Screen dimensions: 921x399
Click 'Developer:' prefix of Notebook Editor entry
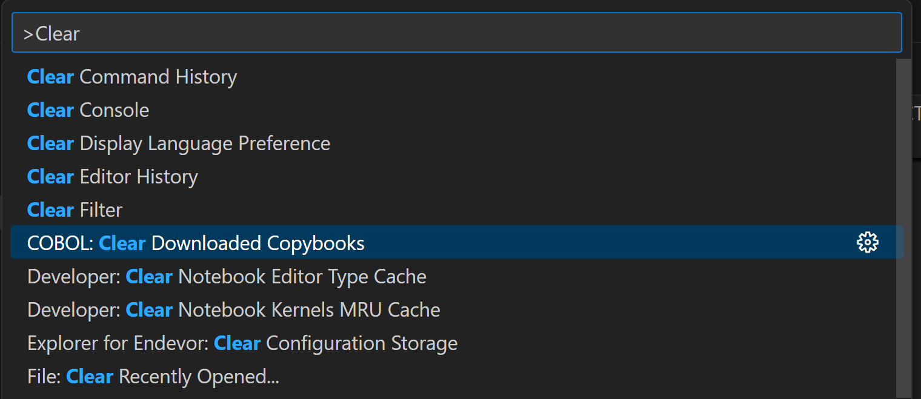[74, 277]
